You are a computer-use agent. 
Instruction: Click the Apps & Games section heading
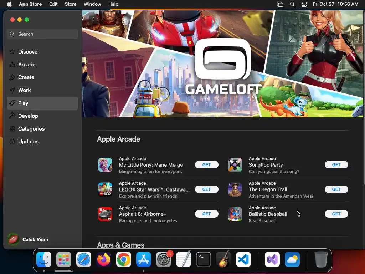120,245
